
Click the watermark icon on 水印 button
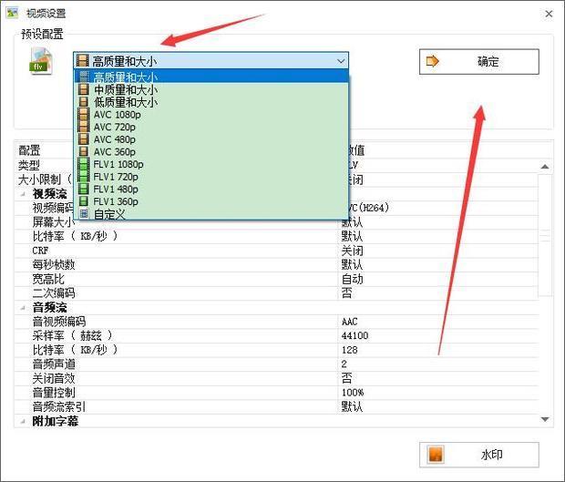click(436, 454)
